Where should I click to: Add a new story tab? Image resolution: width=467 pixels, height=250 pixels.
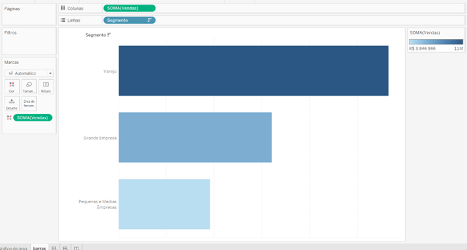point(76,247)
